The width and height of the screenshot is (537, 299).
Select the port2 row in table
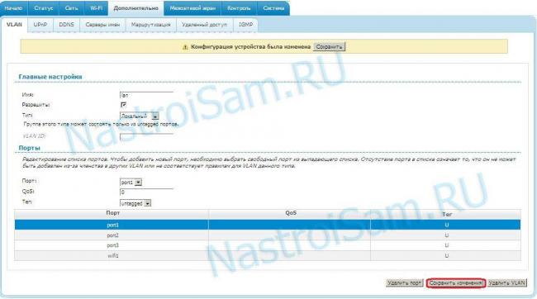(x=268, y=235)
